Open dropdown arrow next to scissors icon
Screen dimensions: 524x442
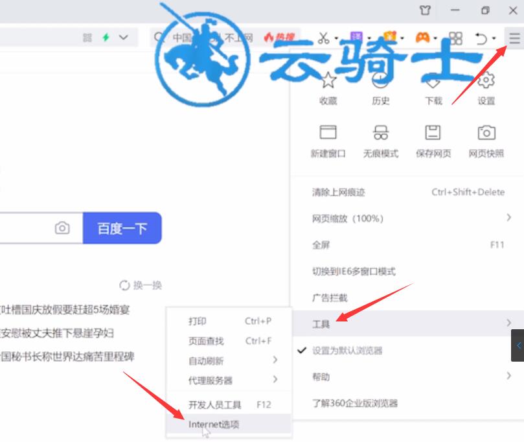(336, 38)
